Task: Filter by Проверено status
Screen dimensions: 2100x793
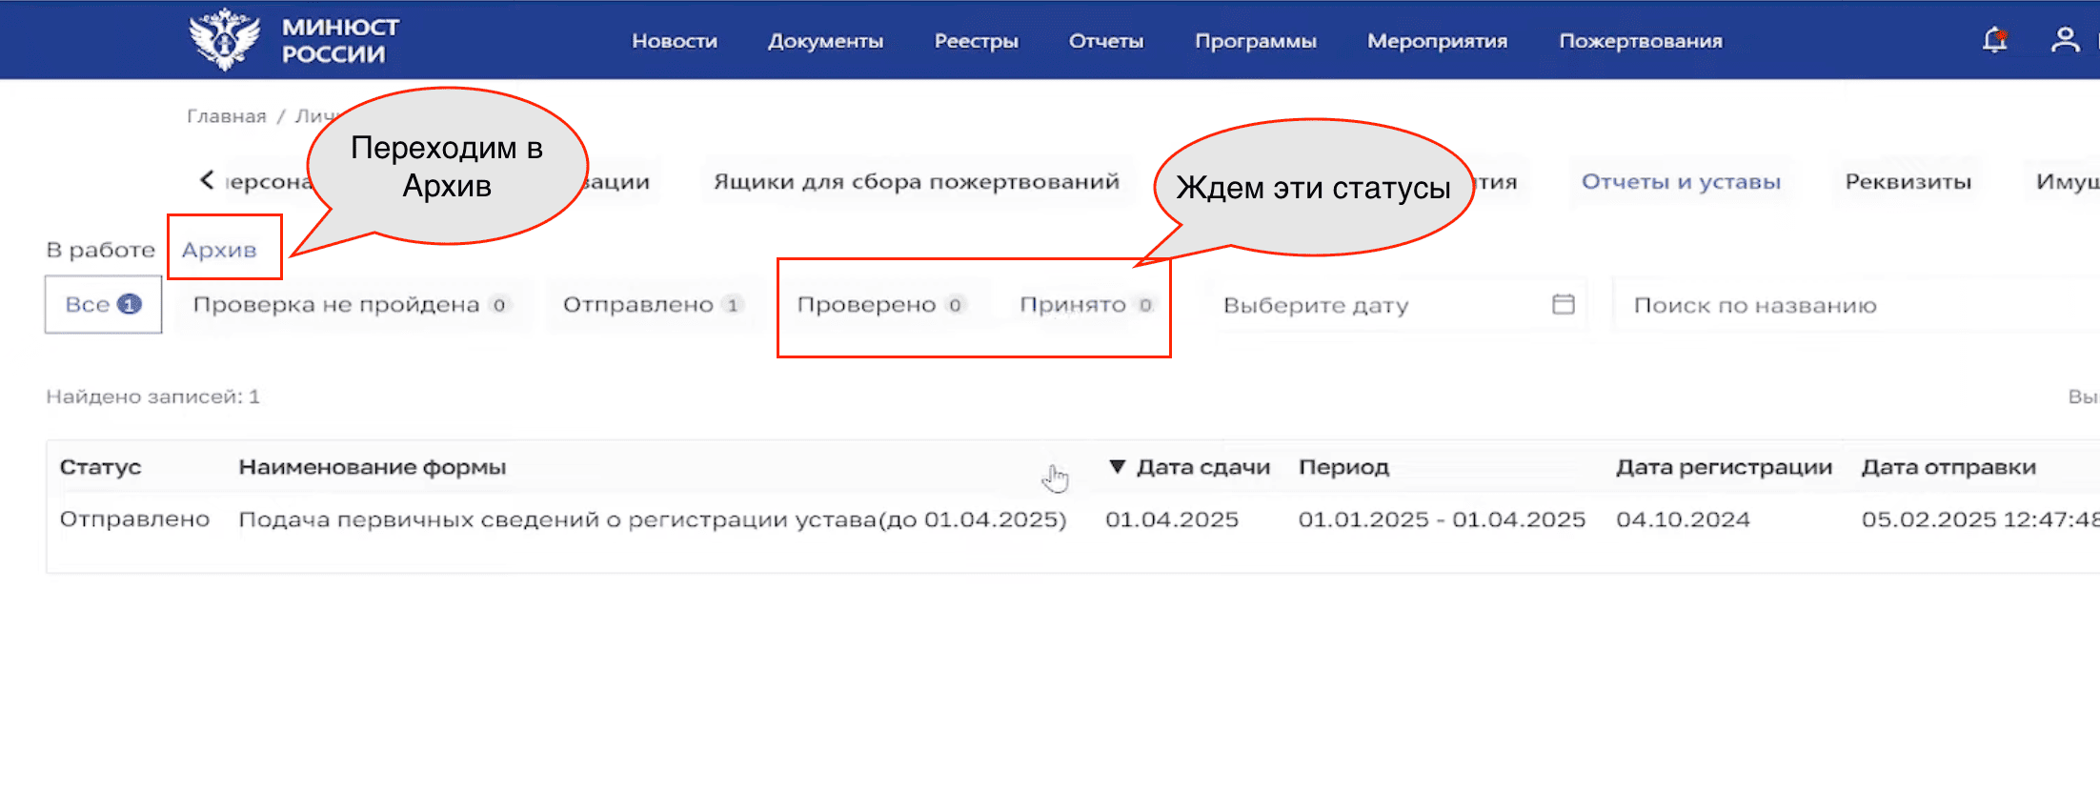Action: [881, 304]
